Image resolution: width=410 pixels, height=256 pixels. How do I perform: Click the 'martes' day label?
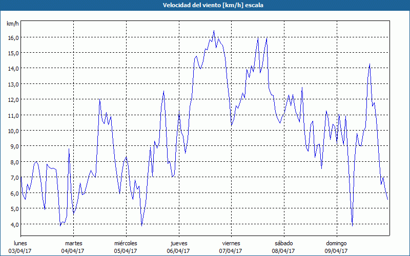click(x=73, y=243)
